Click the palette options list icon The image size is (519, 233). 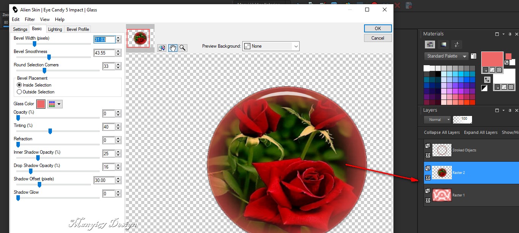[x=474, y=56]
